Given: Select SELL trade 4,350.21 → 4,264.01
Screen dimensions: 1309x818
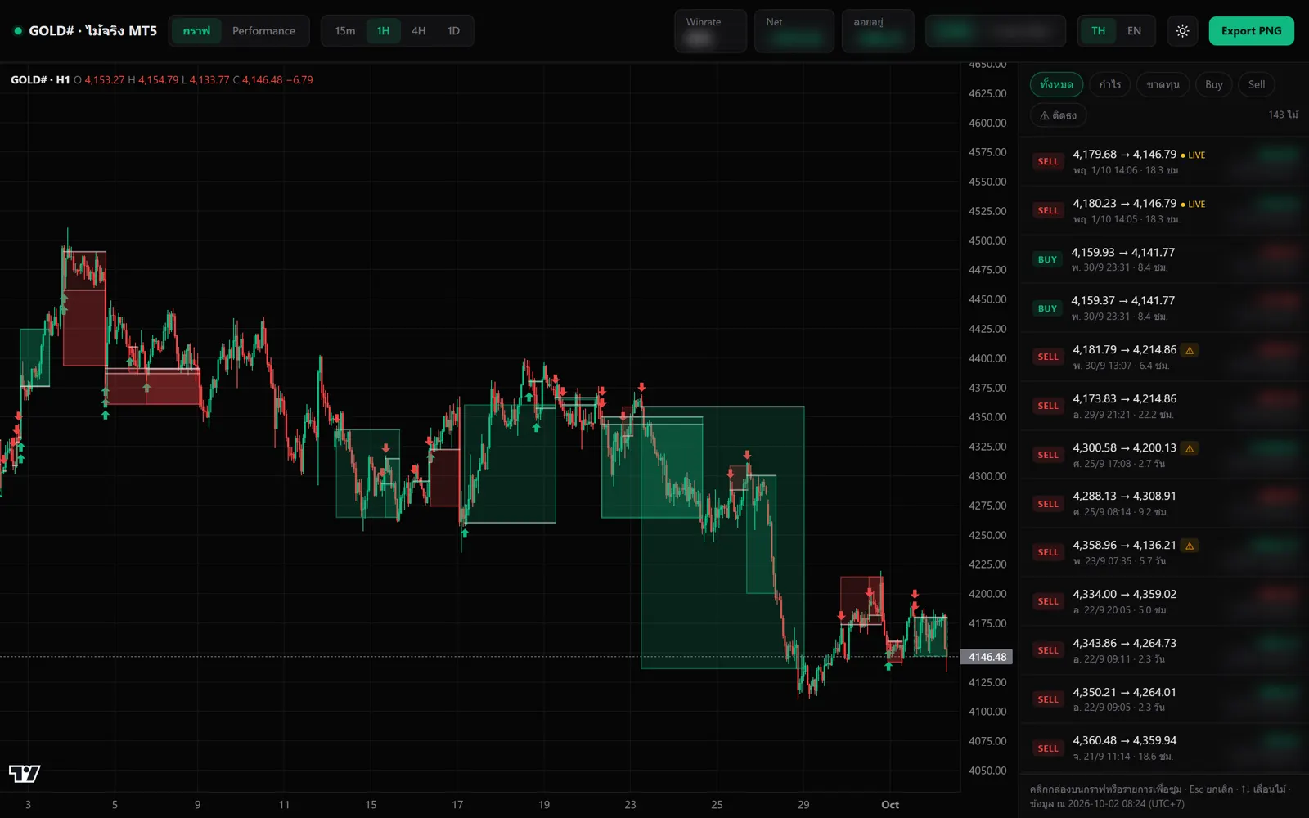Looking at the screenshot, I should coord(1163,699).
